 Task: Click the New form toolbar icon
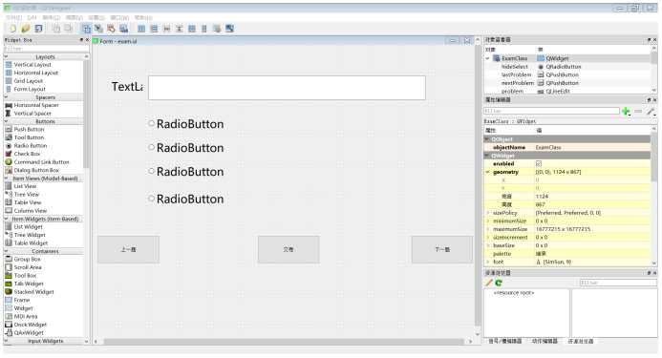coord(12,29)
